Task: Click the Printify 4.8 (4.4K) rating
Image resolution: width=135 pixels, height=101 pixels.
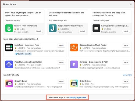Action: (x=19, y=29)
